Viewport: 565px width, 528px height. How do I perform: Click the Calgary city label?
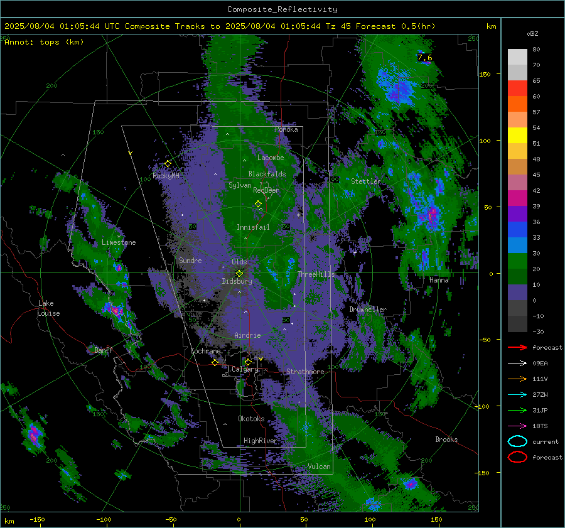point(245,369)
